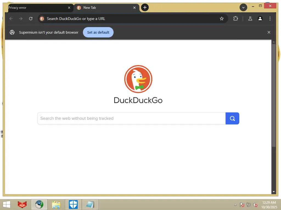281x210 pixels.
Task: Open the profile avatar menu
Action: (260, 19)
